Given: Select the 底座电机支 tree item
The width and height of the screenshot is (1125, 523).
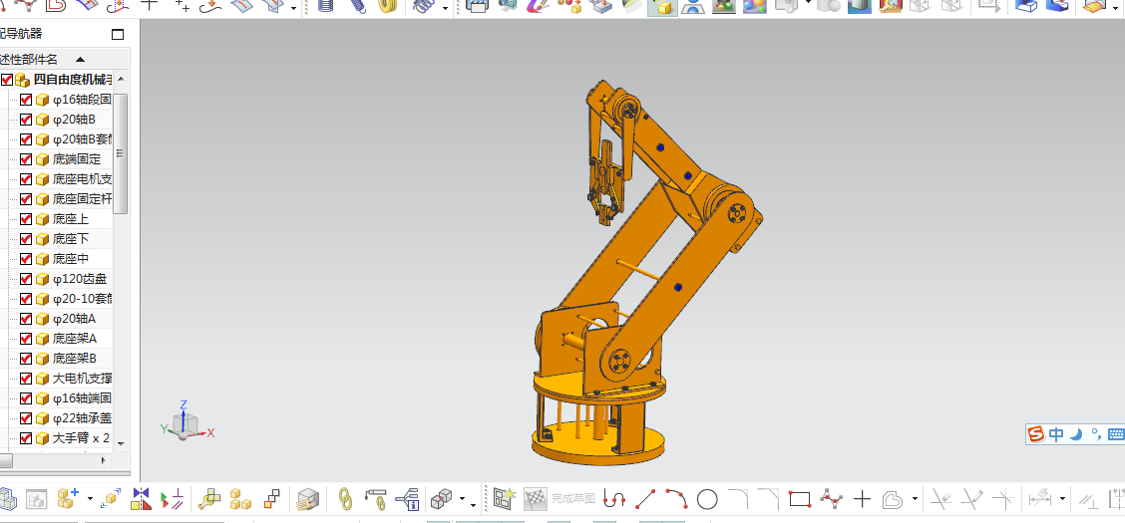Looking at the screenshot, I should 83,179.
